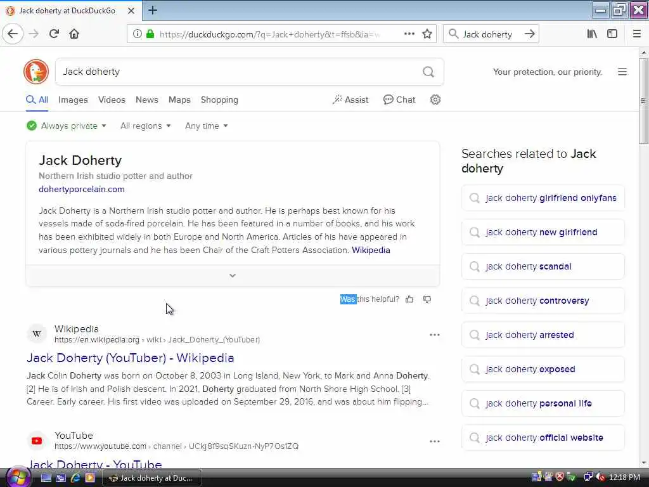Screen dimensions: 649x487
Task: Search jack doherty new girlfriend suggestion
Action: point(543,232)
